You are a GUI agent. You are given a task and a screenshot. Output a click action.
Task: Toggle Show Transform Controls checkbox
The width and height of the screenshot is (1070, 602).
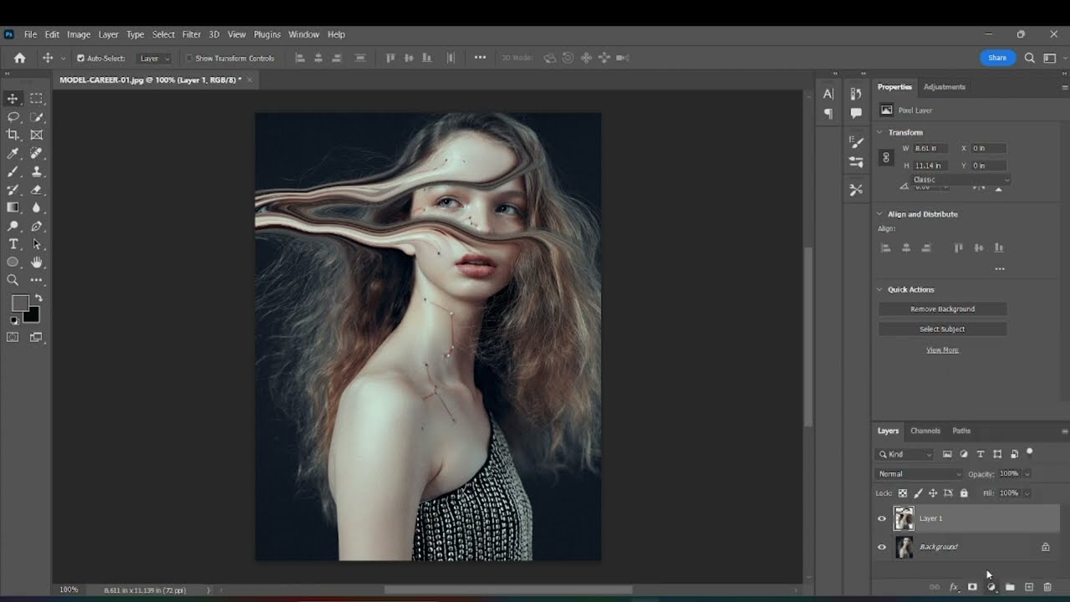click(189, 59)
